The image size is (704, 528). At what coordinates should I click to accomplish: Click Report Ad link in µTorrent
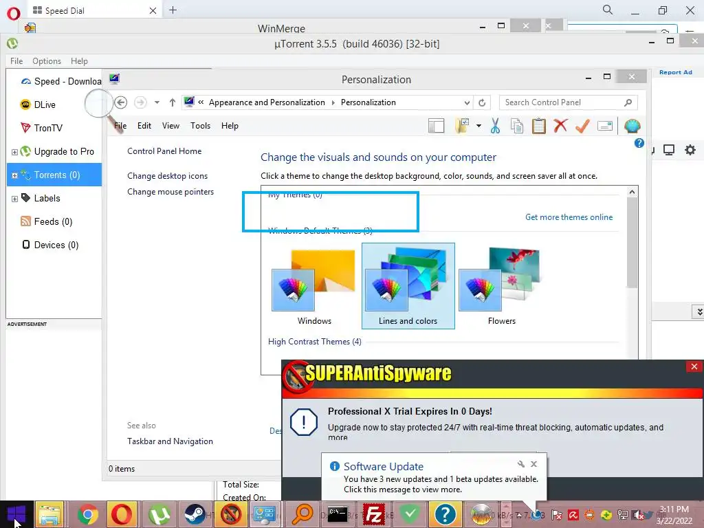click(675, 72)
